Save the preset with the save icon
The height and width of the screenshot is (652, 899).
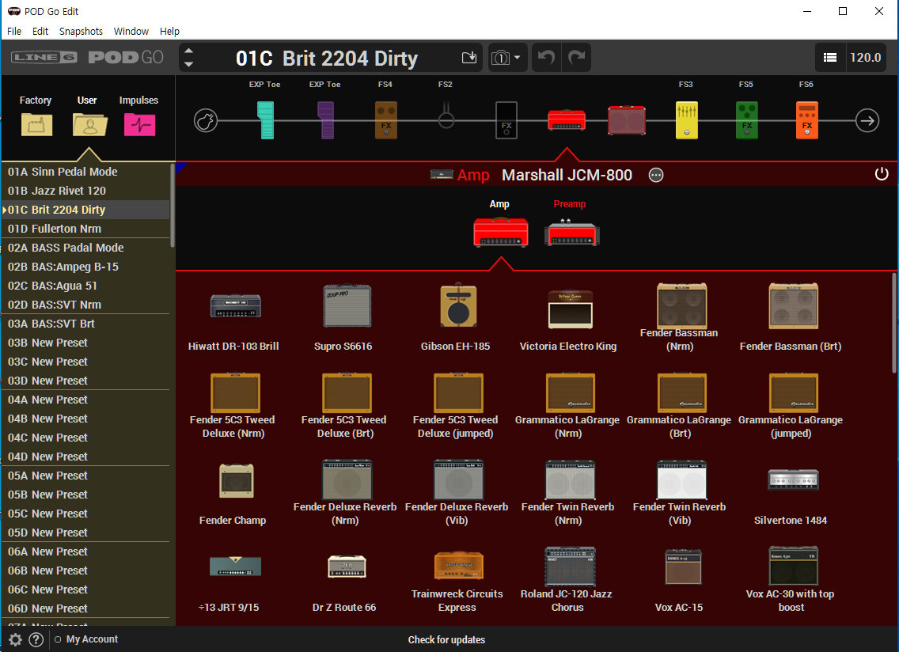tap(469, 57)
